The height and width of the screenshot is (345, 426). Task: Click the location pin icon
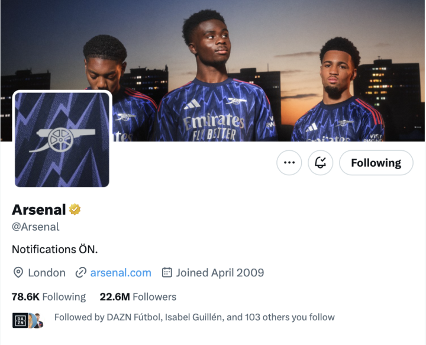18,273
